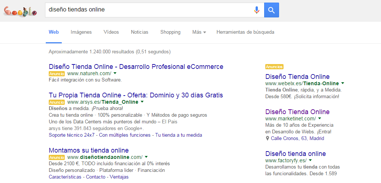Click 'Más de 10 años de Experiencia' text
The width and height of the screenshot is (381, 183).
pyautogui.click(x=300, y=125)
